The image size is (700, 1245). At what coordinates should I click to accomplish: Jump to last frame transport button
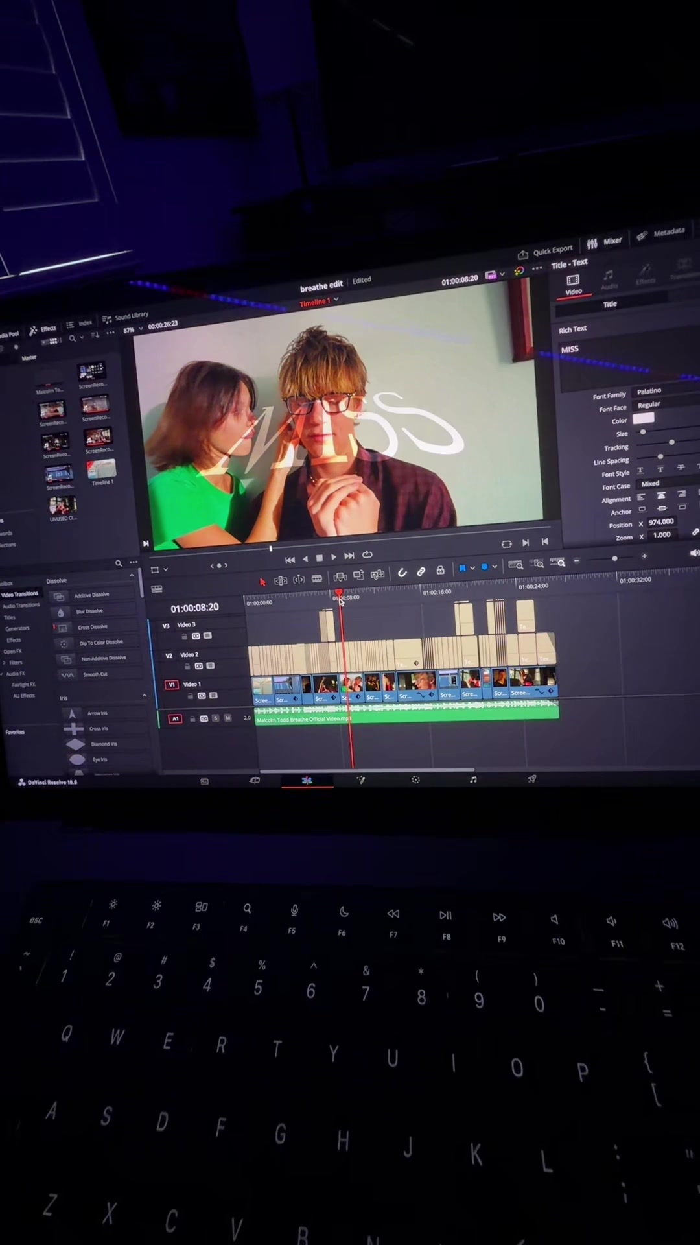pyautogui.click(x=349, y=556)
